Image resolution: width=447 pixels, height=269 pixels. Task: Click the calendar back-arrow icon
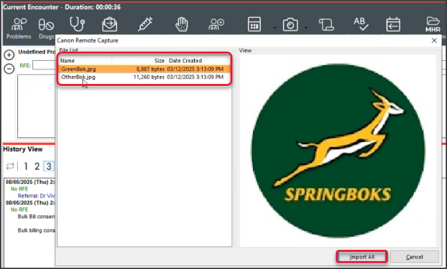[x=393, y=24]
